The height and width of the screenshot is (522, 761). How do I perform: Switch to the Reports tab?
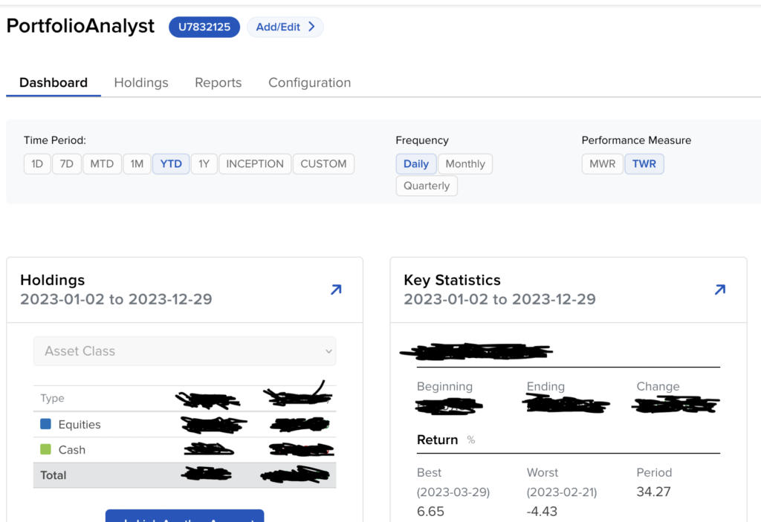pos(218,83)
